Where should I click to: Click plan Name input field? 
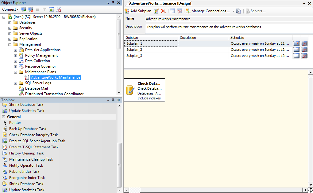(x=229, y=19)
